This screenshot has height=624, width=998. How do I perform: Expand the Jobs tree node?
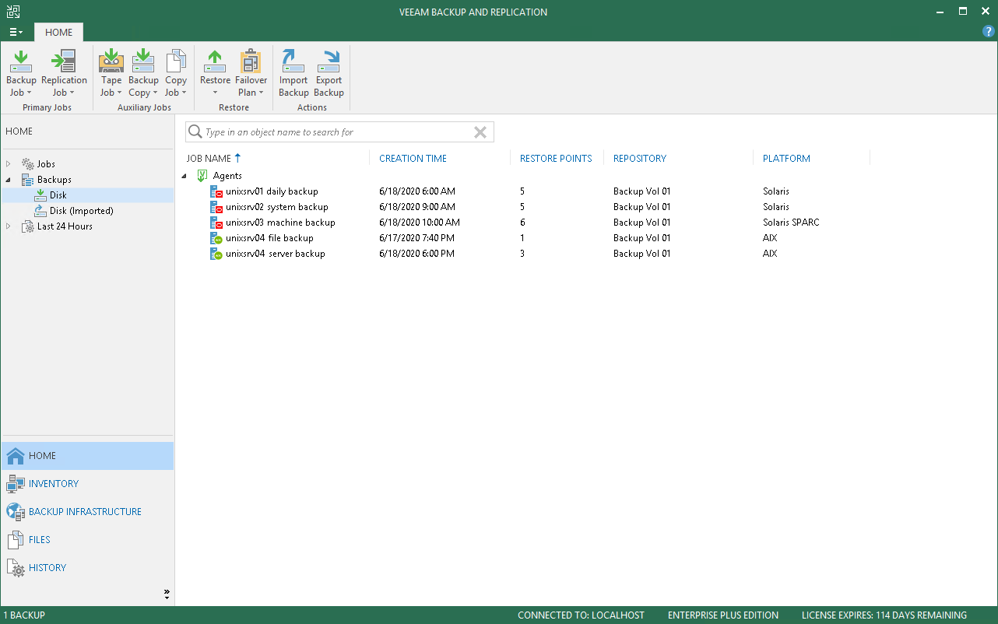point(9,164)
